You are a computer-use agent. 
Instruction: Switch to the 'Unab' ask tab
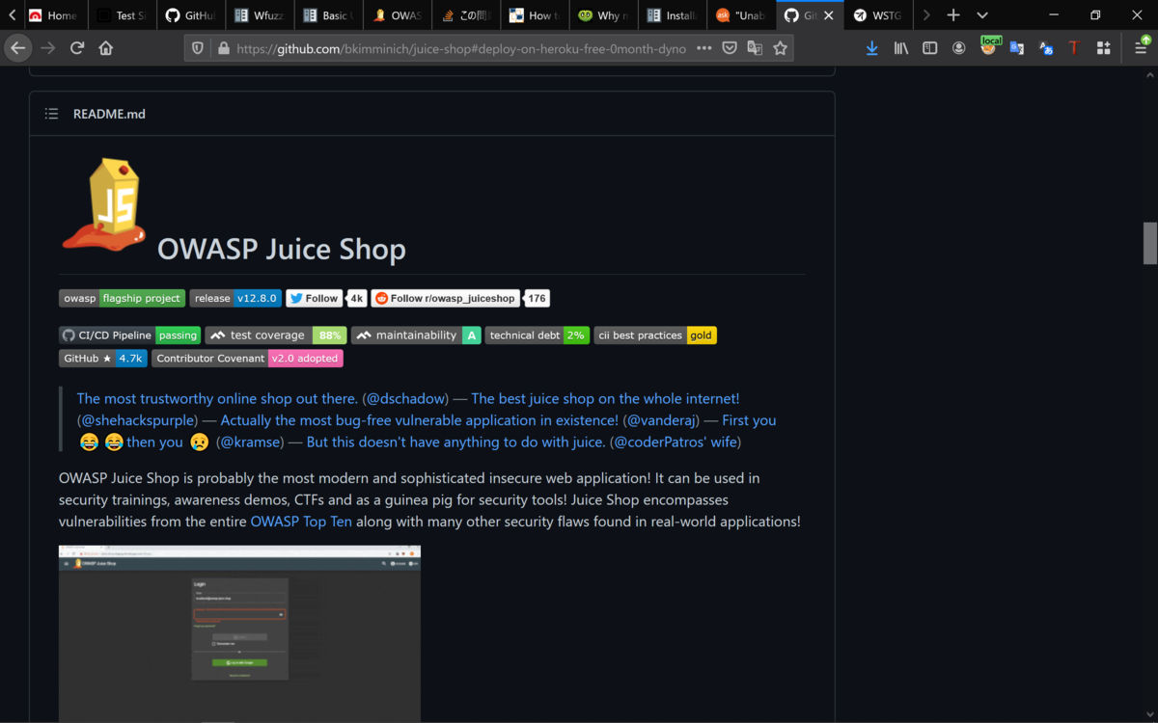[x=740, y=15]
